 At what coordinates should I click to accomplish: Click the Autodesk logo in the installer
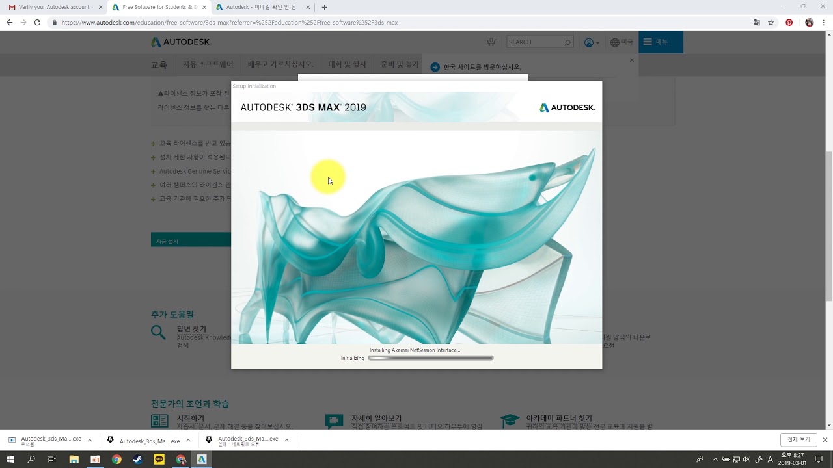567,108
